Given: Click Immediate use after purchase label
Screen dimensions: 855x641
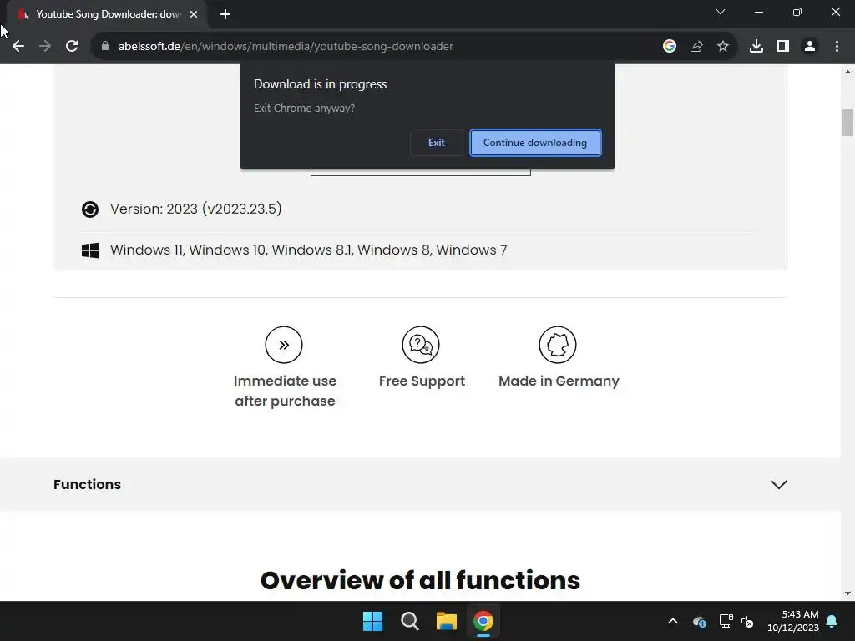Looking at the screenshot, I should point(285,391).
